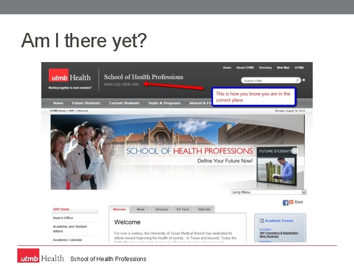Play the Future Students video arrow button

coord(295,151)
